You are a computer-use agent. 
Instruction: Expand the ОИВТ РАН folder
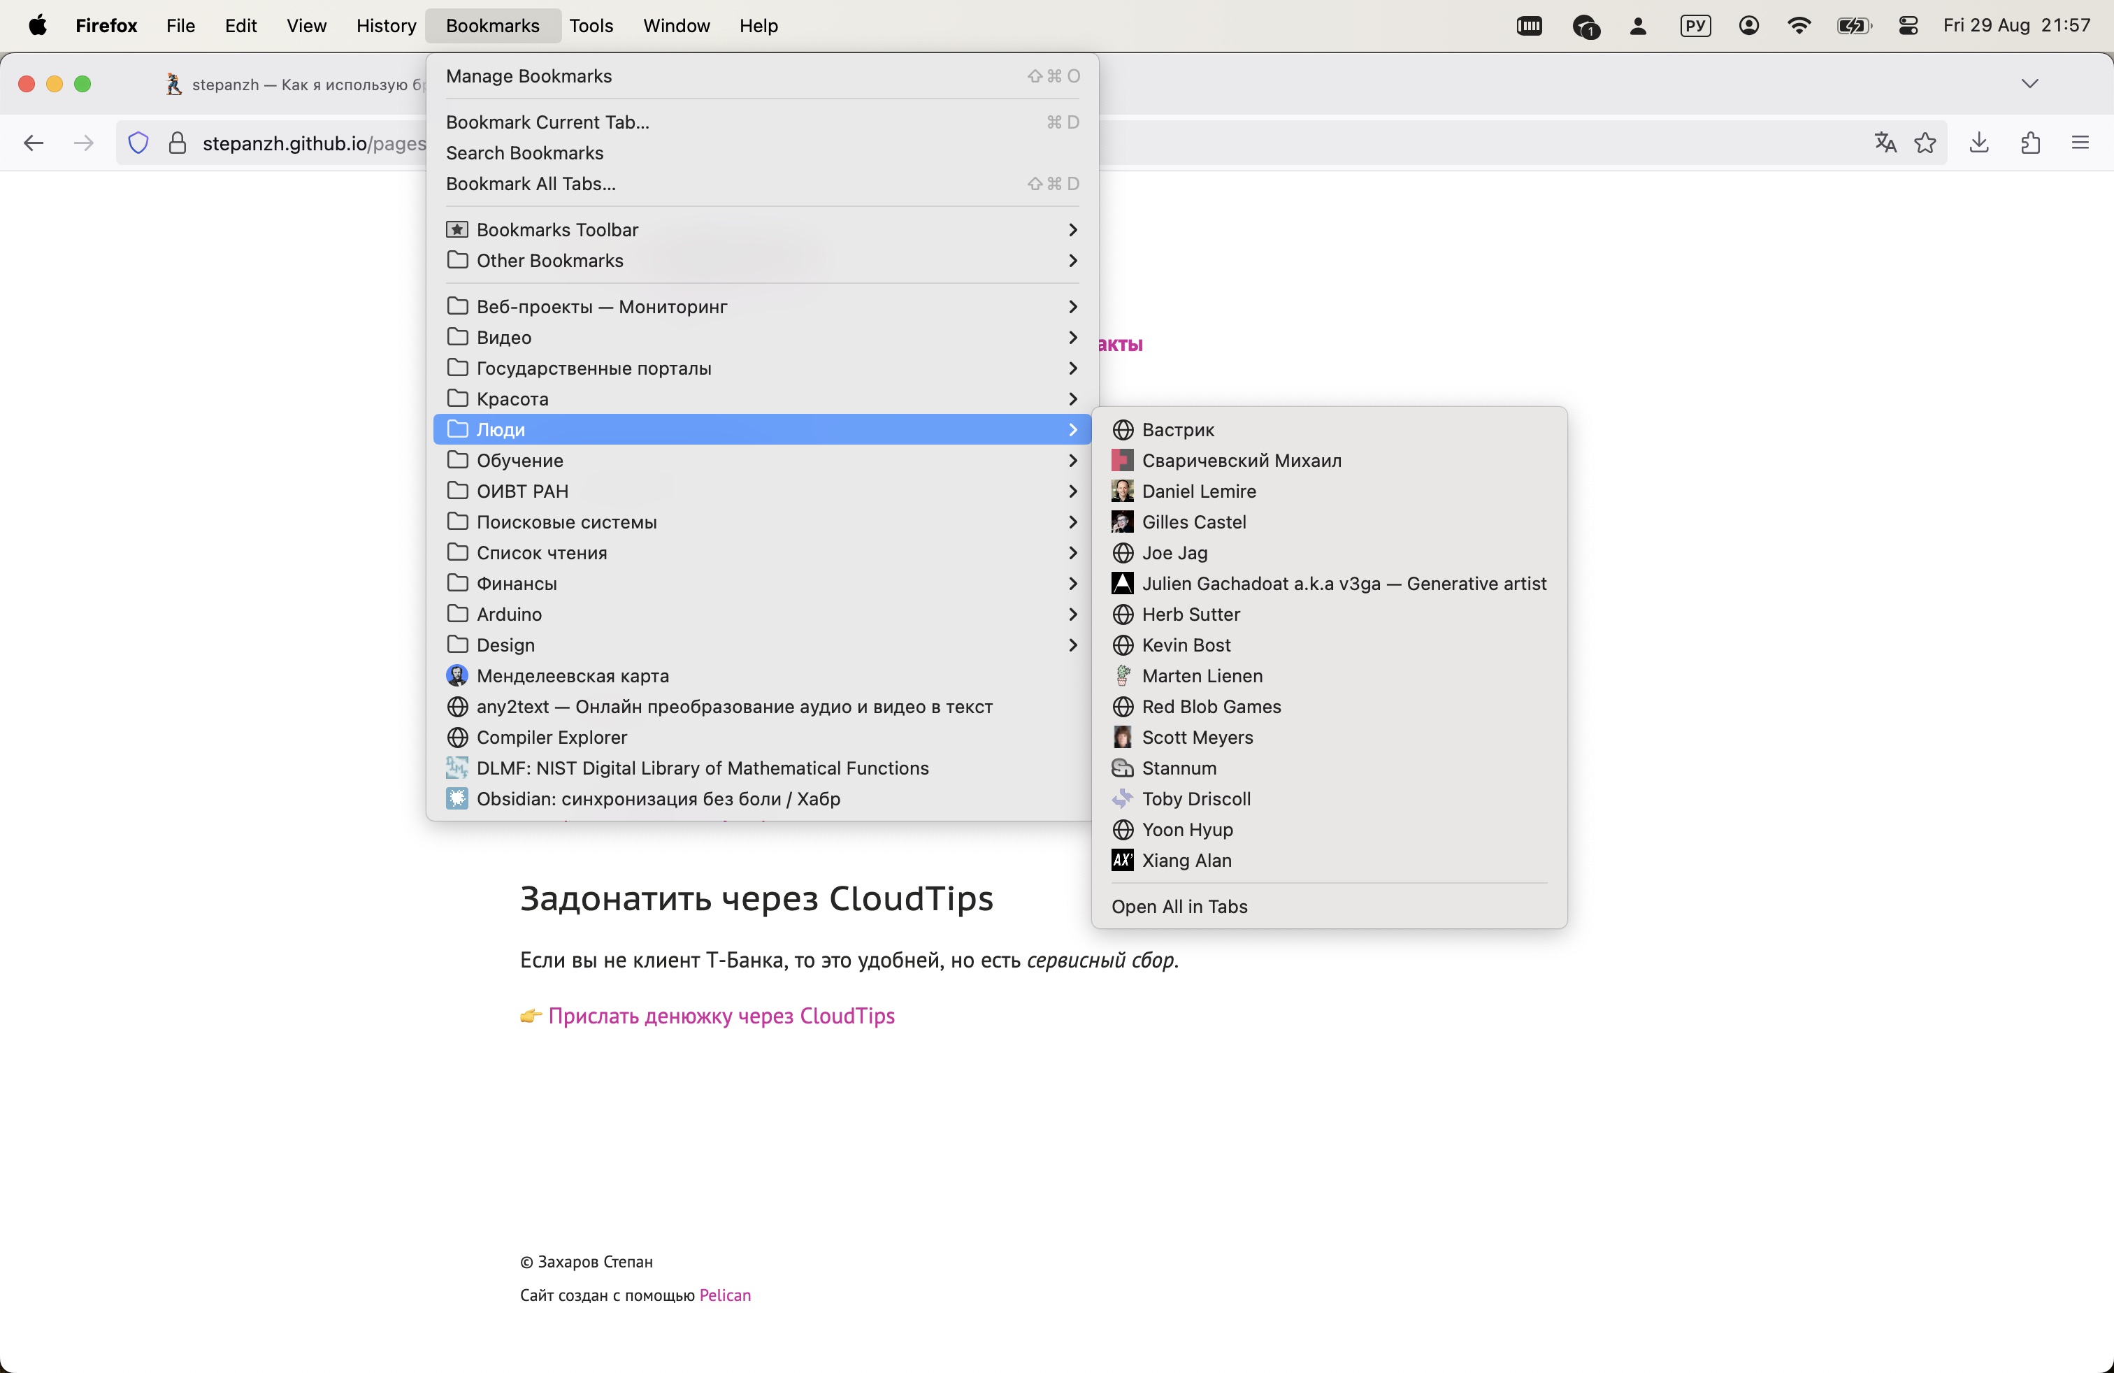[762, 491]
